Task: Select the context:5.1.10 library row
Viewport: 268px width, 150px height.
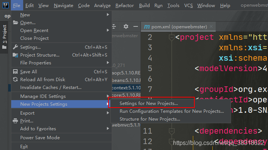Action: tap(126, 88)
